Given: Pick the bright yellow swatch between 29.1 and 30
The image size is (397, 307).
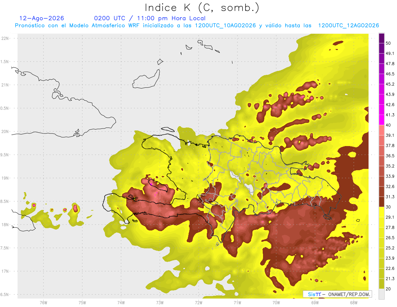Looking at the screenshot, I should (x=381, y=212).
